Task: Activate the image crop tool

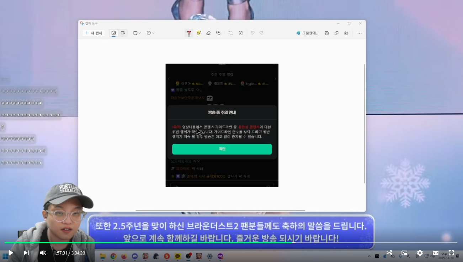Action: click(x=231, y=33)
